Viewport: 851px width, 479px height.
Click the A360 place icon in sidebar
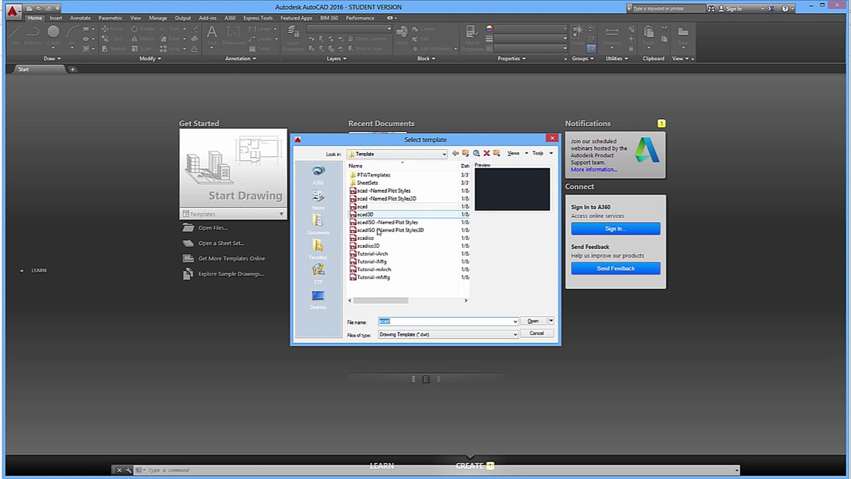tap(318, 171)
